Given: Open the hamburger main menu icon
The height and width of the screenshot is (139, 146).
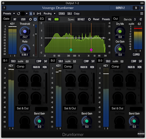Looking at the screenshot, I should click(x=142, y=14).
